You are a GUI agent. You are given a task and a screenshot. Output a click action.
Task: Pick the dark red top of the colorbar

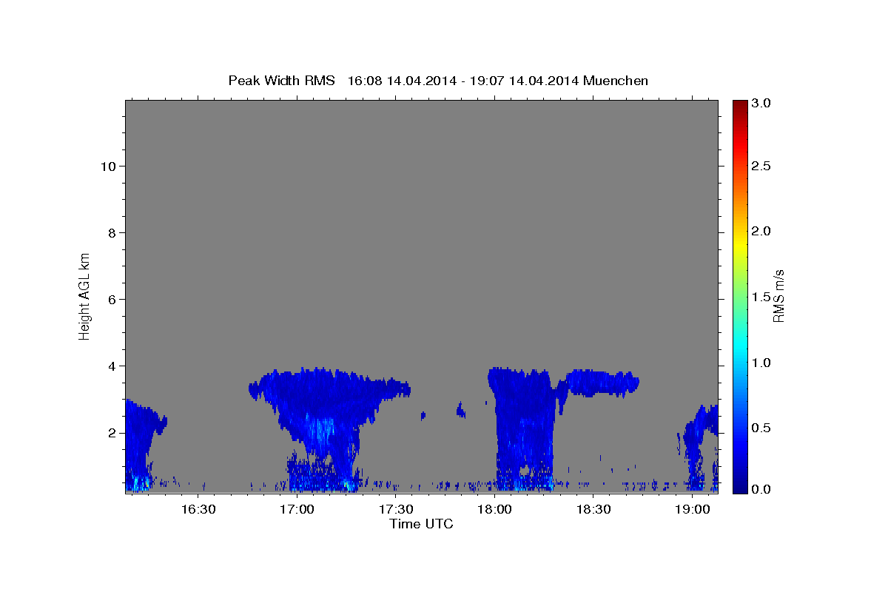[x=739, y=105]
